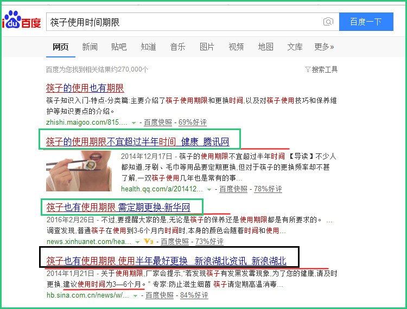Click the 84%好评 rating link
Screen dimensions: 407x309
194,295
